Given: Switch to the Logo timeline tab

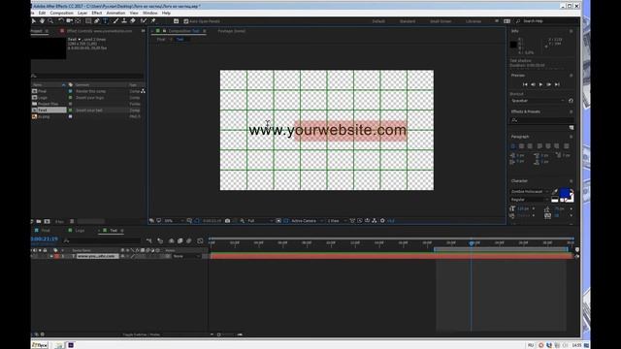Looking at the screenshot, I should click(x=80, y=231).
